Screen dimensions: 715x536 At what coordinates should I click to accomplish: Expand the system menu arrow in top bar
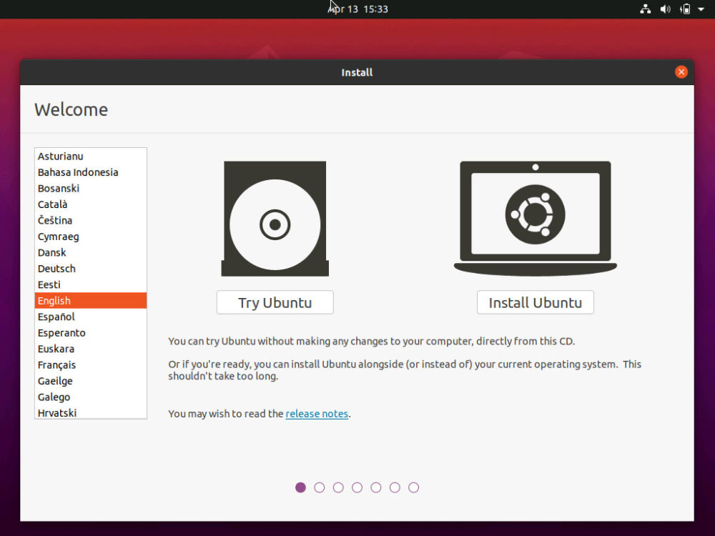[x=701, y=9]
